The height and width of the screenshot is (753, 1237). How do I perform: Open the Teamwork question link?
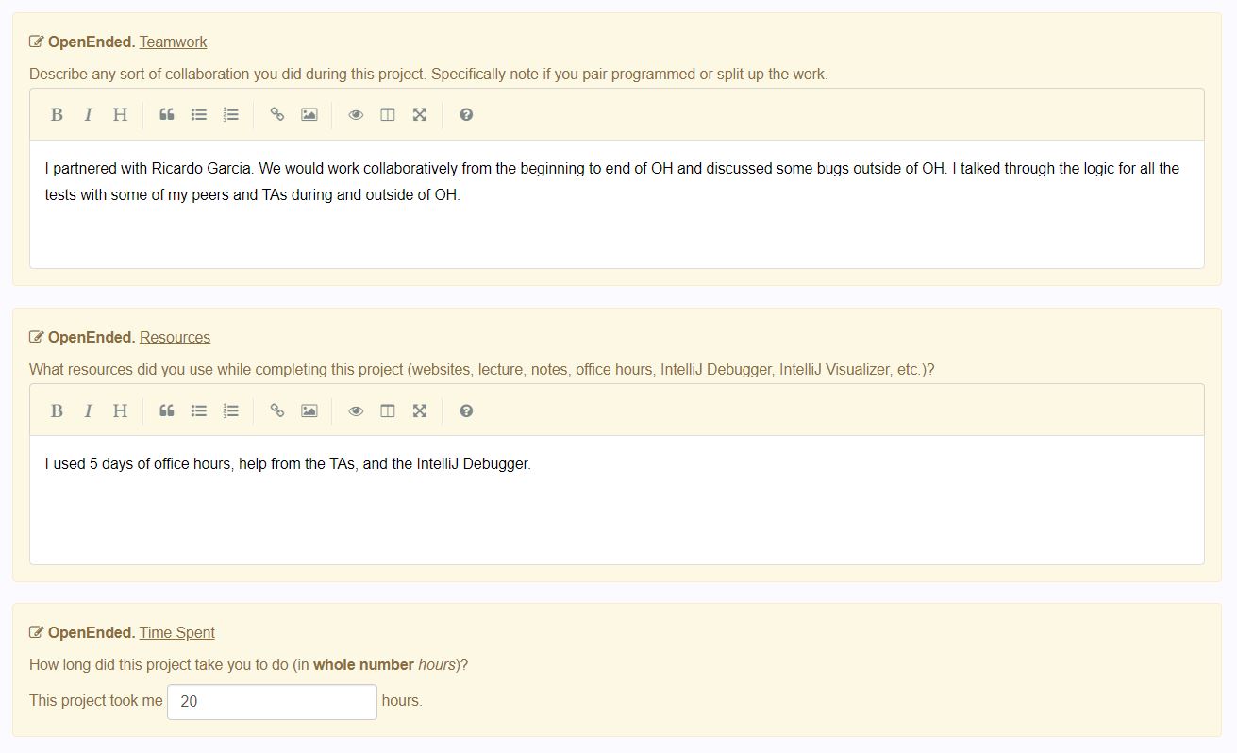pos(173,42)
